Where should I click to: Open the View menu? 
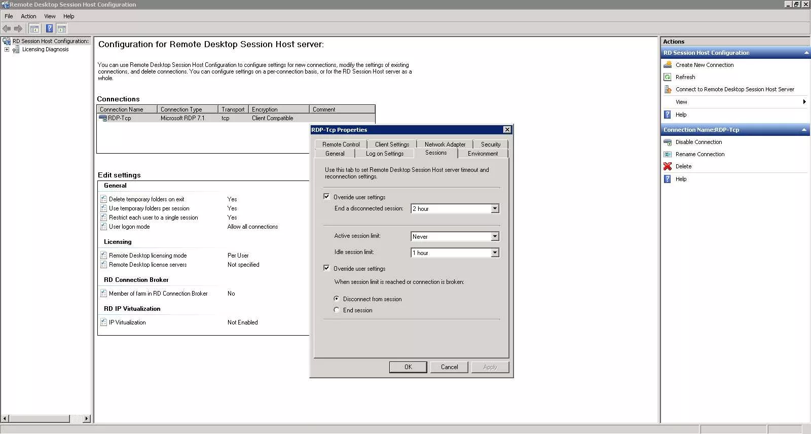50,16
